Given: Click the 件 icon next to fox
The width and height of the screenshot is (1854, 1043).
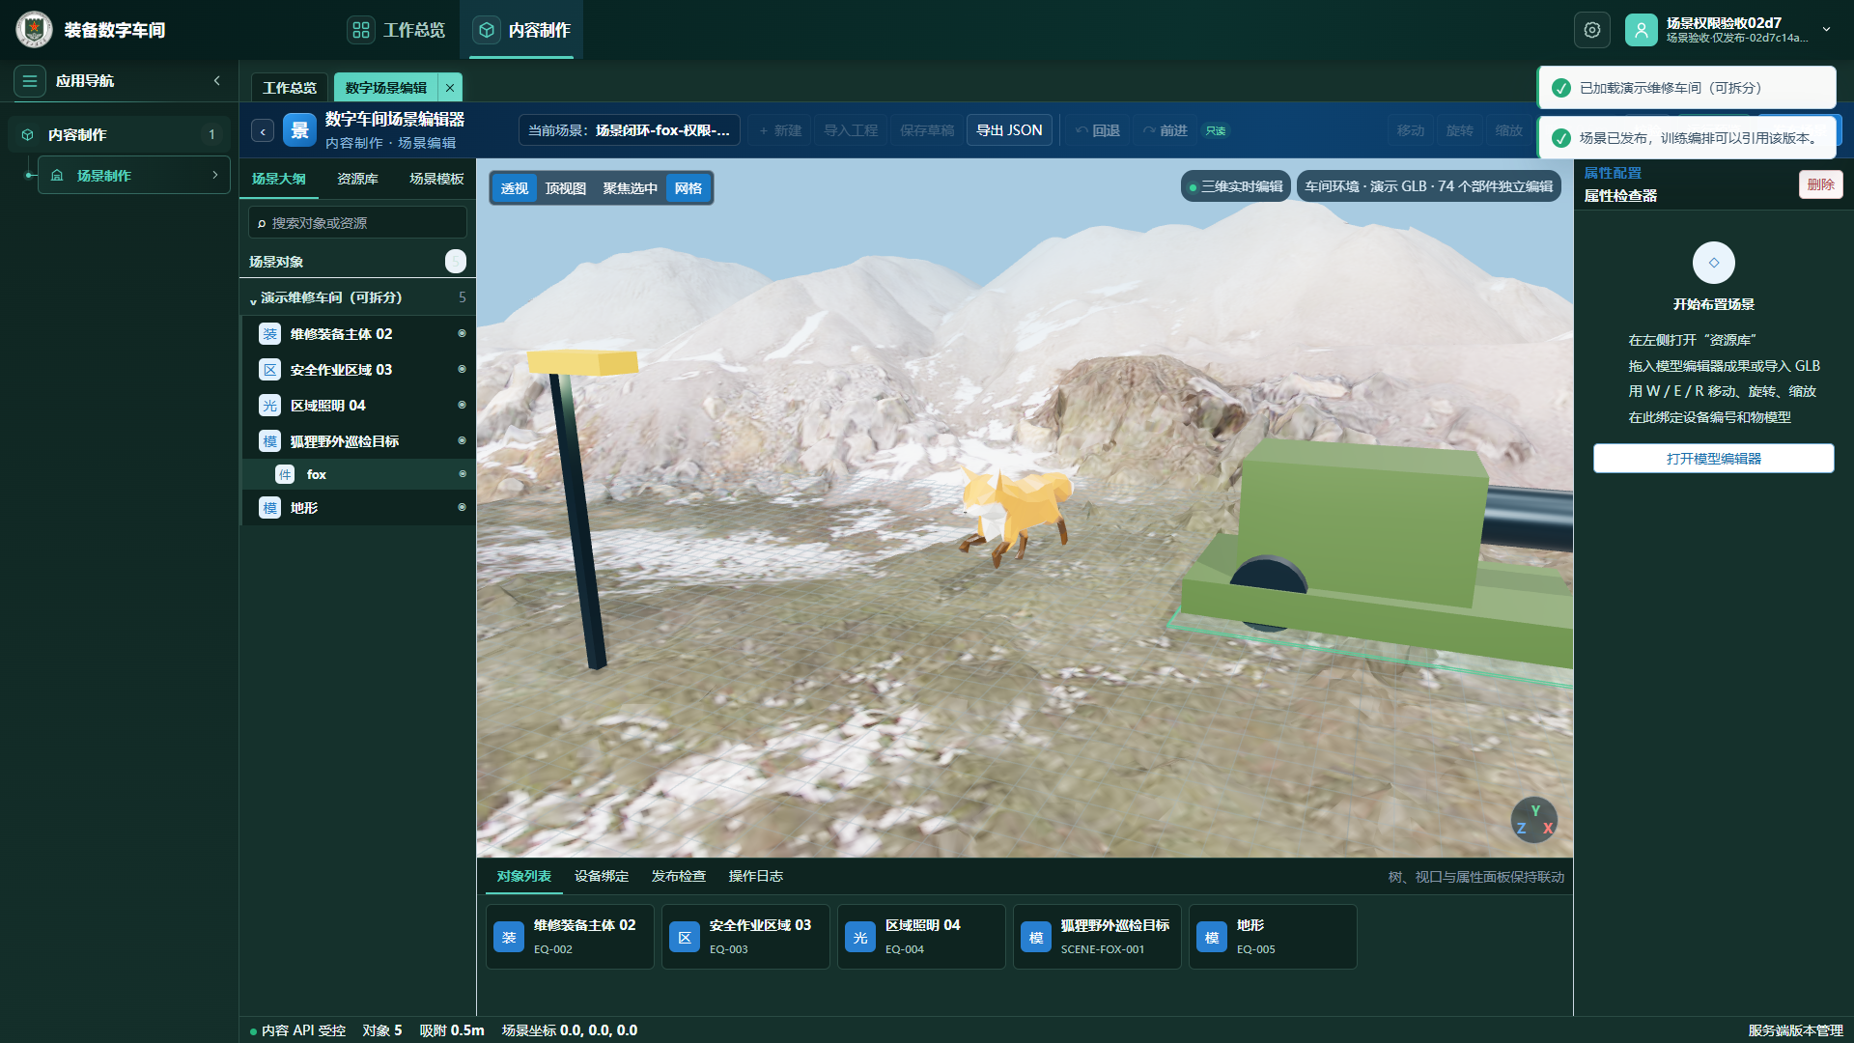Looking at the screenshot, I should click(x=285, y=474).
